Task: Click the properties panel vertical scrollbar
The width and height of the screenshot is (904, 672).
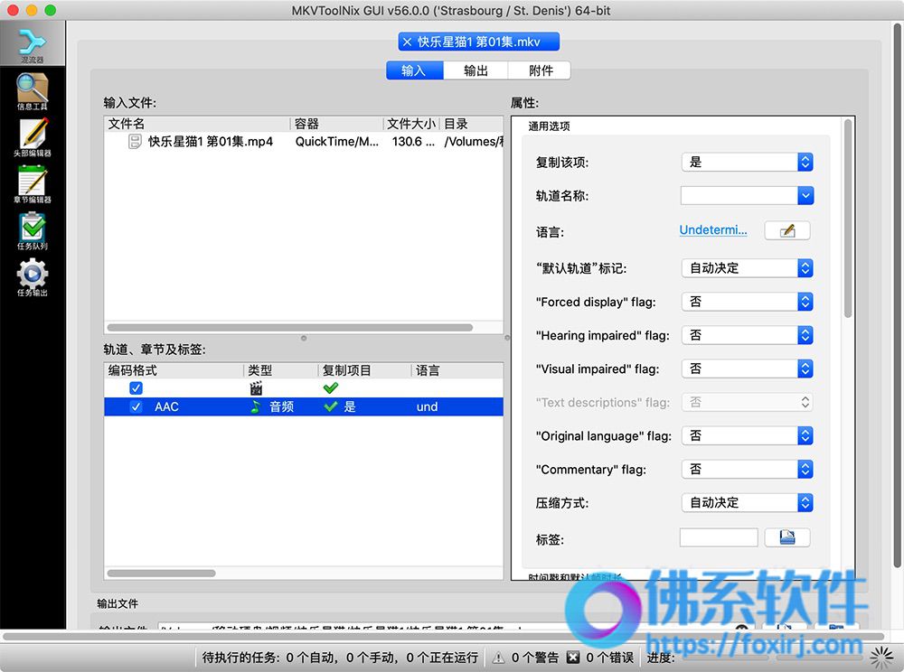Action: [848, 219]
